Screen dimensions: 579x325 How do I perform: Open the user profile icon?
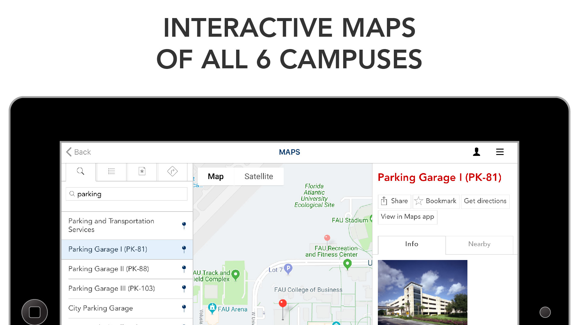point(476,152)
